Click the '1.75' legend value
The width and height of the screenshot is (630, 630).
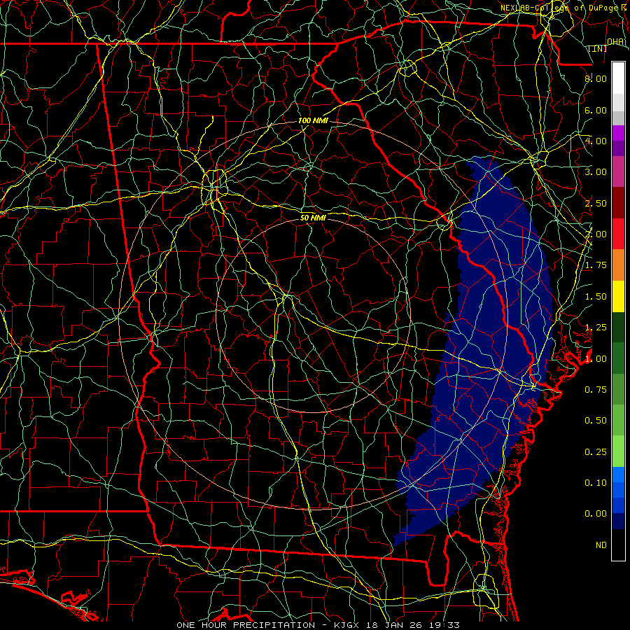tap(596, 265)
